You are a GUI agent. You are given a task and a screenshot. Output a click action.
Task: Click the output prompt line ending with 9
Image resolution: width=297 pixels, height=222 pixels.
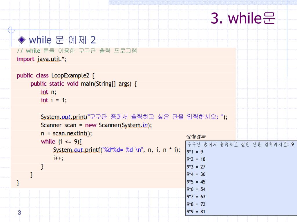(x=240, y=145)
